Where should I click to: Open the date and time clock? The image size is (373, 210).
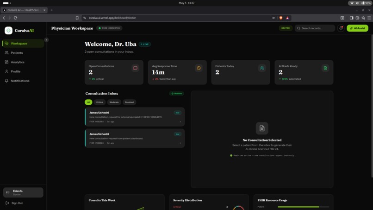coord(186,3)
